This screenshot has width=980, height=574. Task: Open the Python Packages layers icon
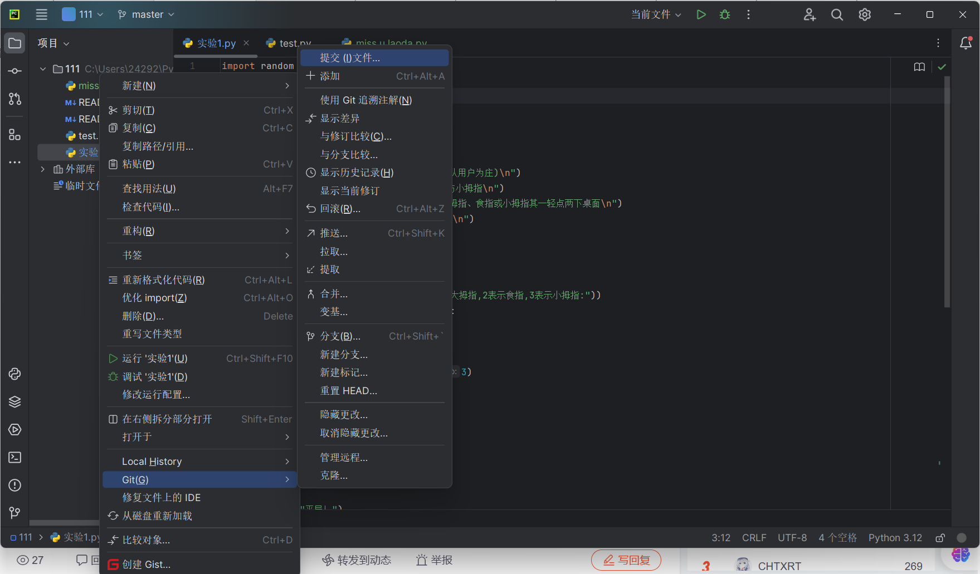(15, 402)
